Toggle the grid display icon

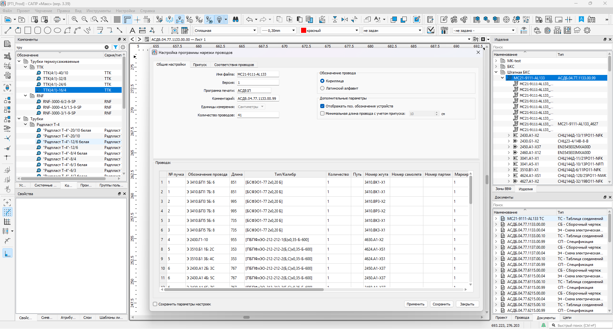[x=117, y=19]
